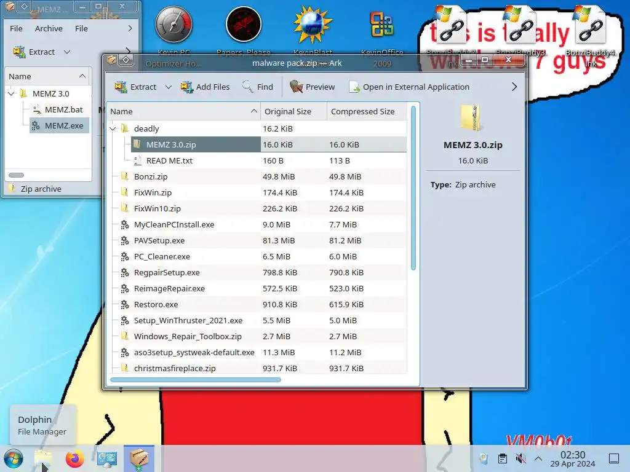Open the clipboard tray icon
The image size is (630, 472).
[502, 458]
